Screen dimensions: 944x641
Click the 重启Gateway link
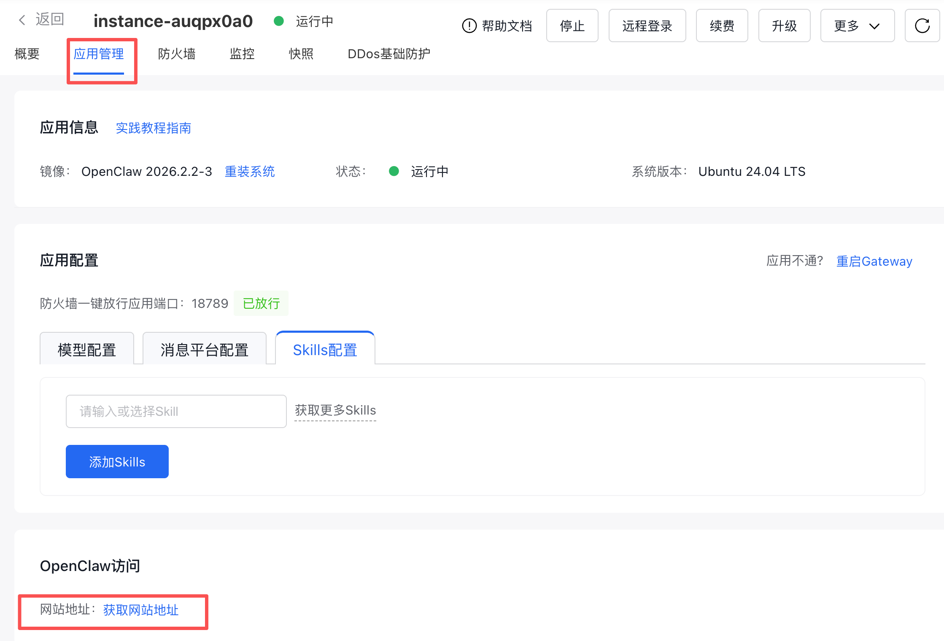pyautogui.click(x=874, y=261)
